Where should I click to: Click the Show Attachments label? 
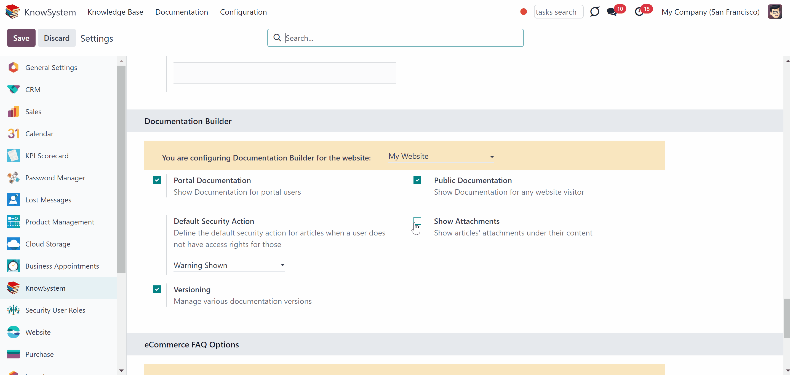click(466, 221)
